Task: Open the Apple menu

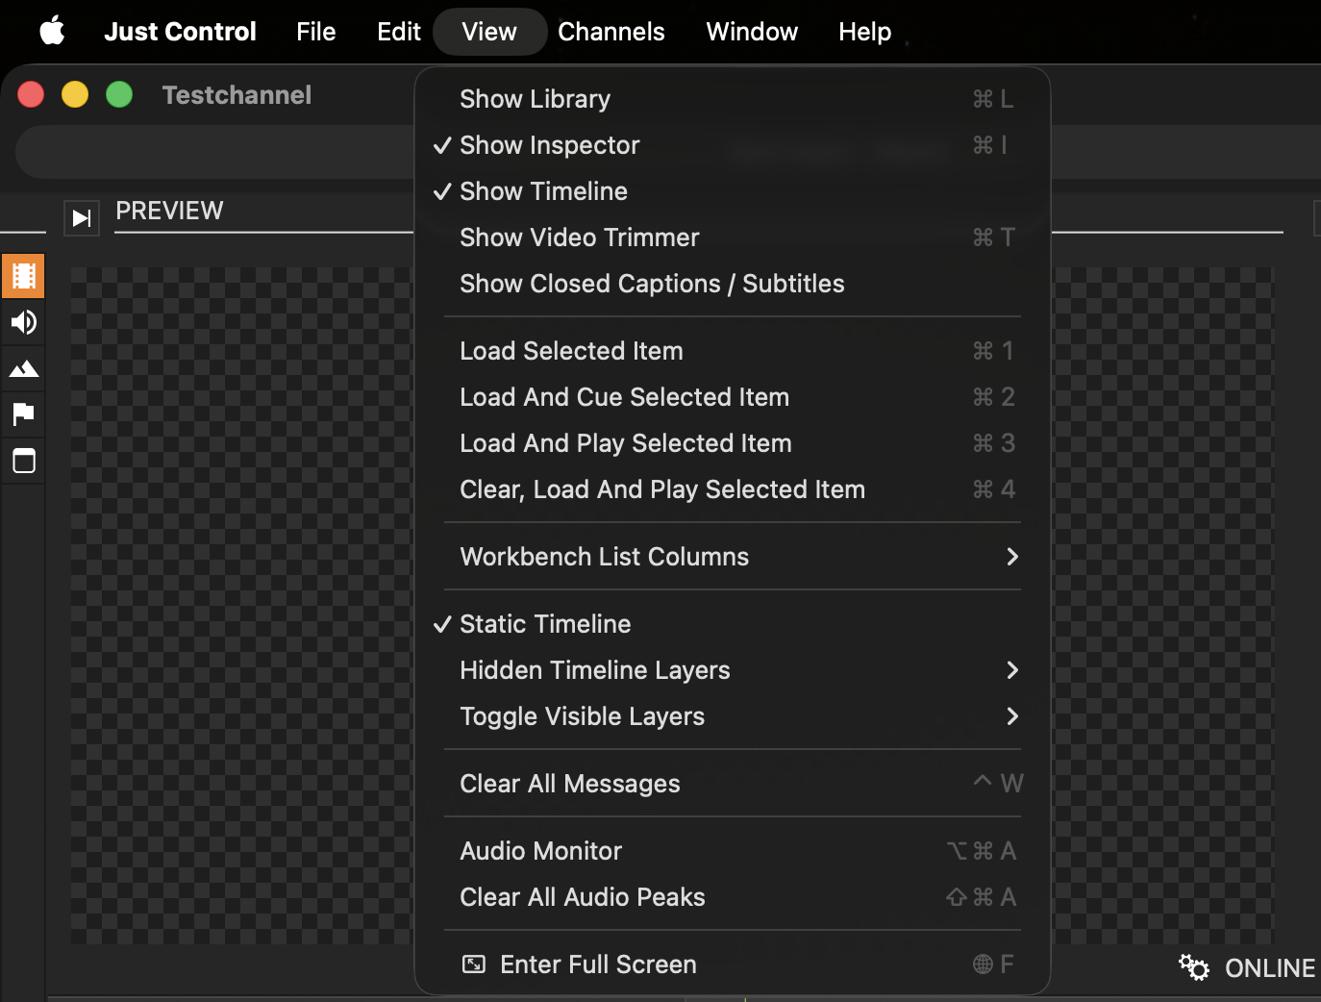Action: click(52, 31)
